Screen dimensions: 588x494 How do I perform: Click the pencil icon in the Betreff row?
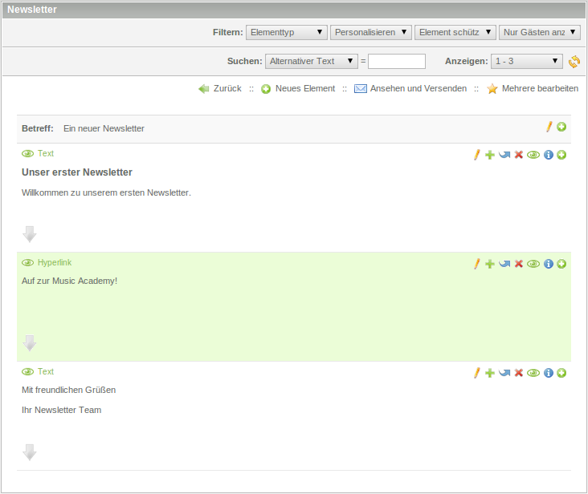click(549, 127)
